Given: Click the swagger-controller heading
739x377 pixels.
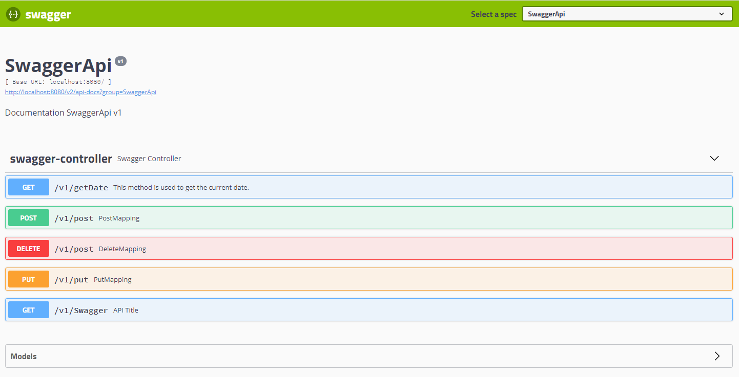Looking at the screenshot, I should click(x=61, y=159).
